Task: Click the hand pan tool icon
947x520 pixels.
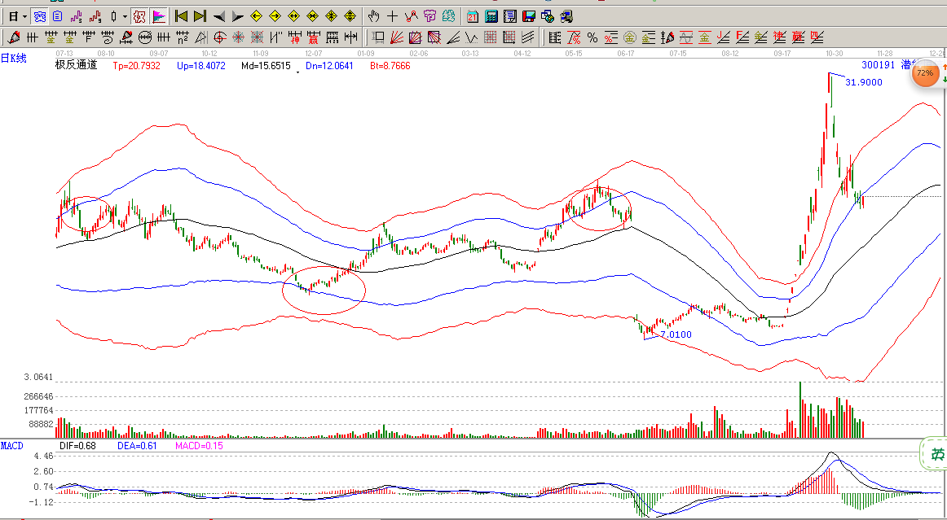Action: (x=373, y=15)
